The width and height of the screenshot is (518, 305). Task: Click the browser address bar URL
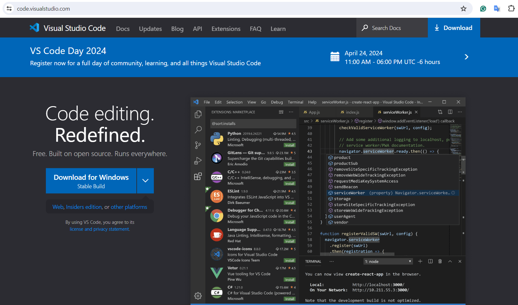click(x=43, y=9)
